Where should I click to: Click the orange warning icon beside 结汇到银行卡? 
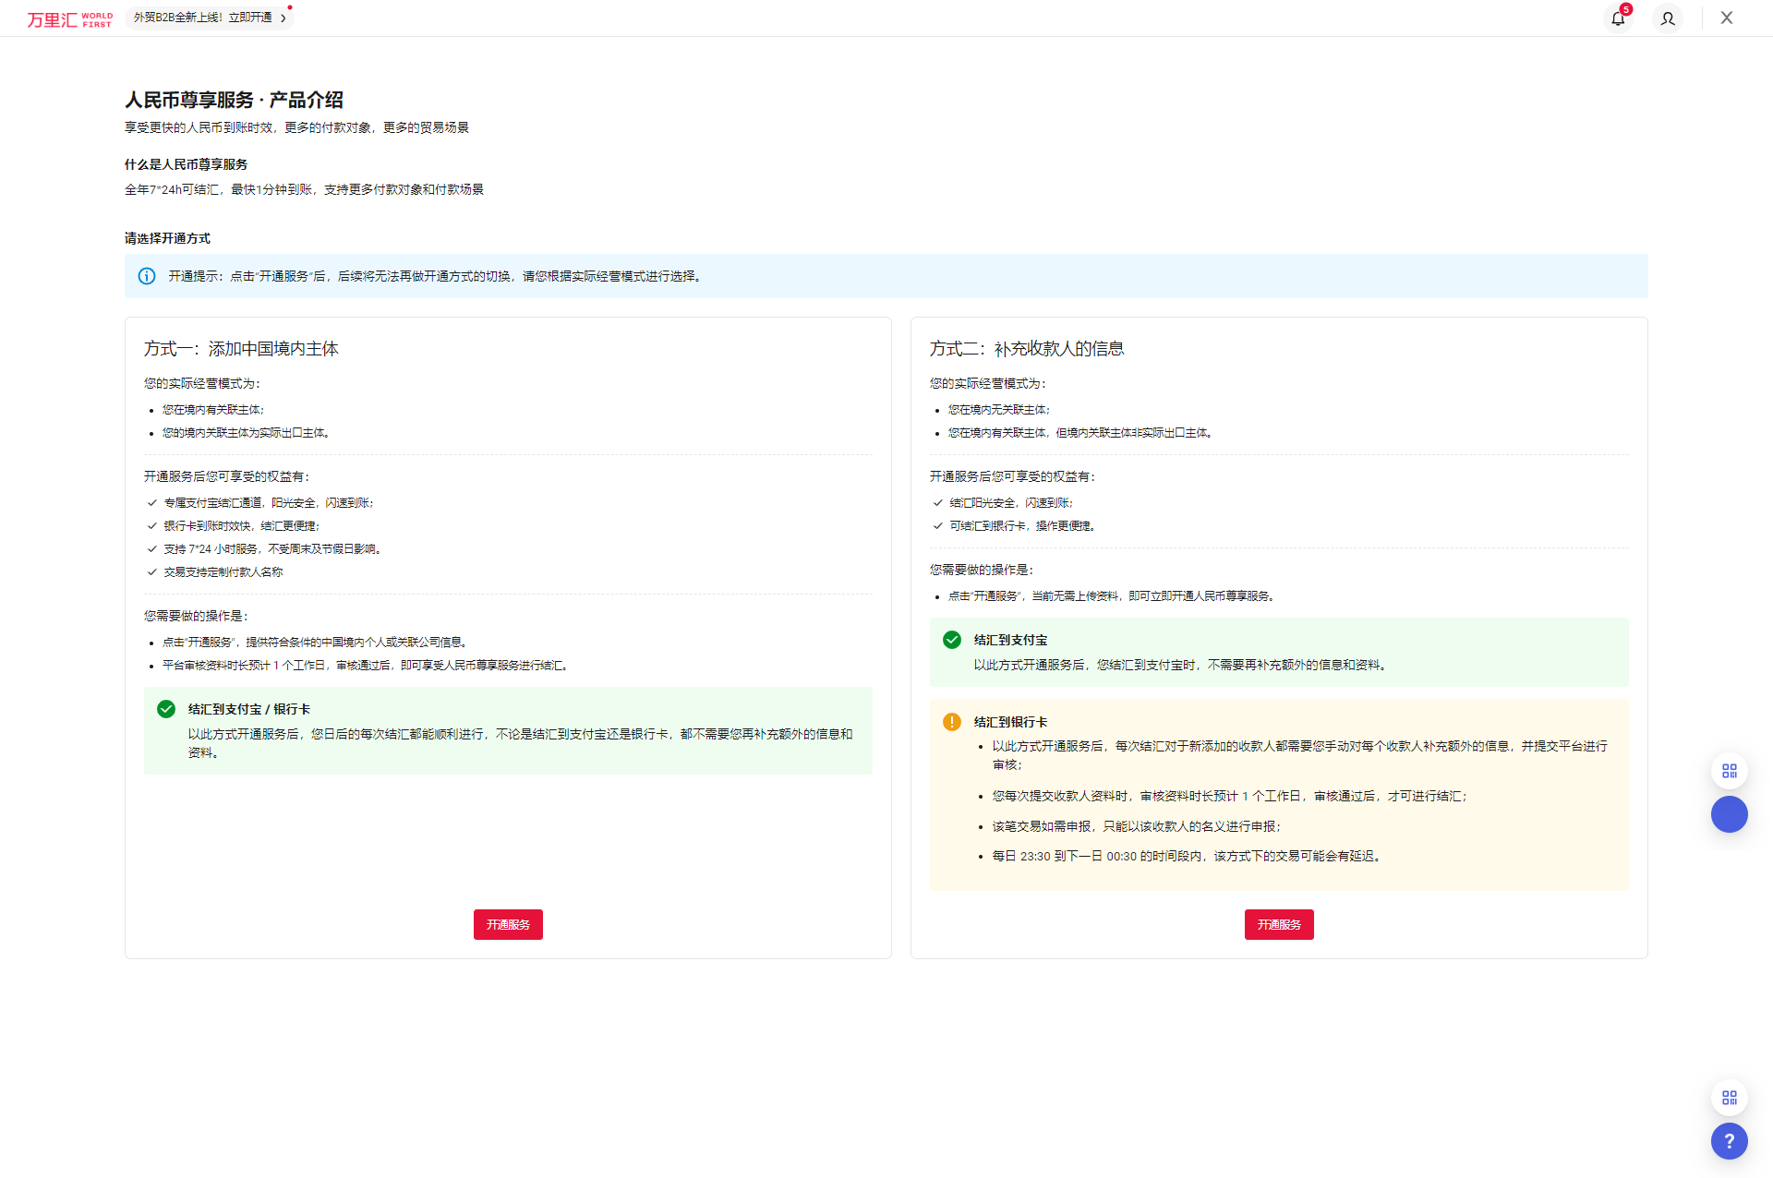[x=951, y=722]
